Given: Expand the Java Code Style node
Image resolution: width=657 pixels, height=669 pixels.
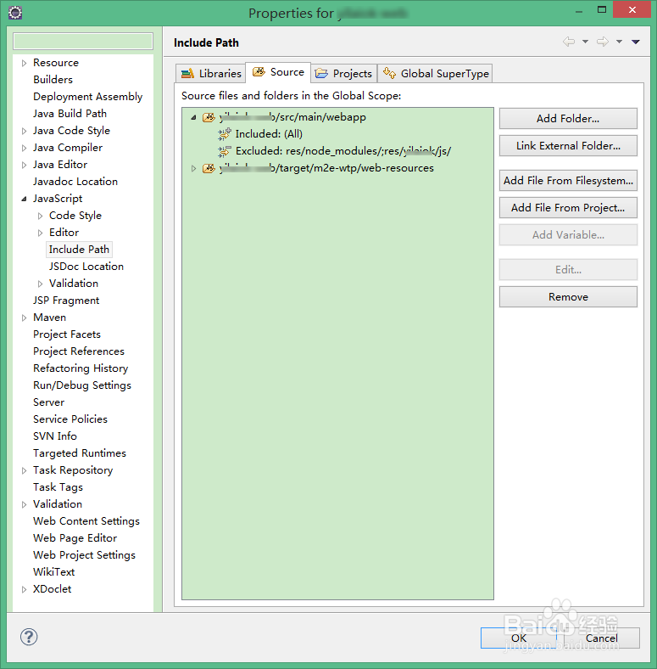Looking at the screenshot, I should (x=25, y=131).
